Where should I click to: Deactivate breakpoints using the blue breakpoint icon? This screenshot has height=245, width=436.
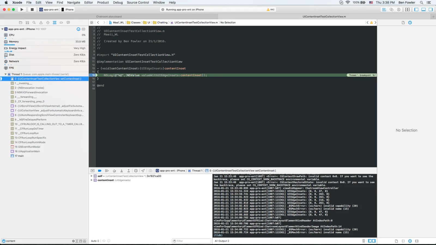100,171
